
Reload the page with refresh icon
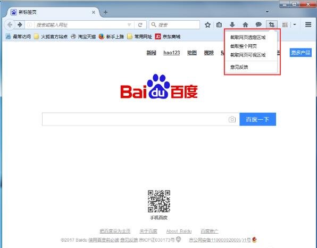(x=140, y=25)
